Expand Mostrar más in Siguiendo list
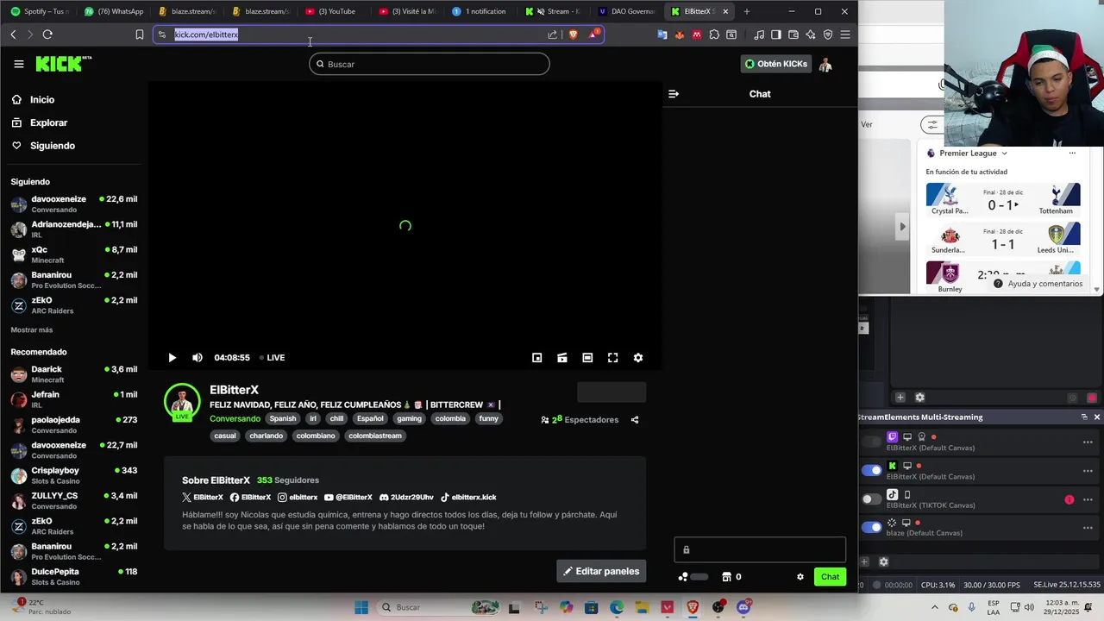This screenshot has height=621, width=1104. click(x=32, y=330)
